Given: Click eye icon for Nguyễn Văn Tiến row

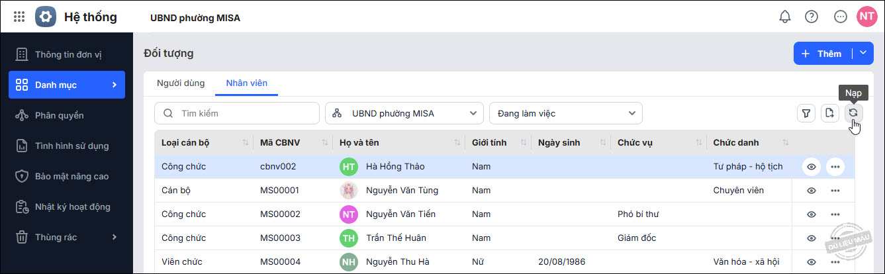Looking at the screenshot, I should tap(812, 214).
